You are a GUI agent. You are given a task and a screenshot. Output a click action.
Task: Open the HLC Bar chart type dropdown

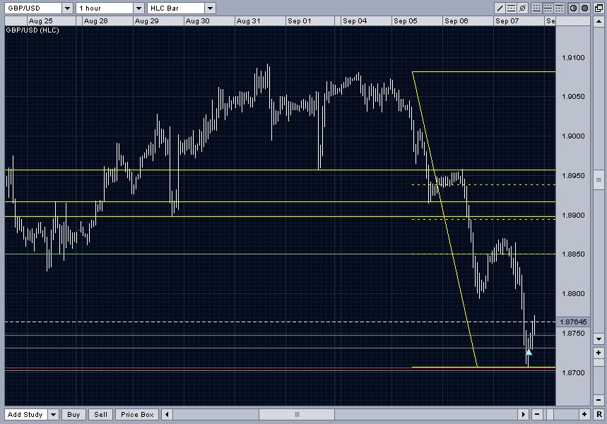coord(210,8)
